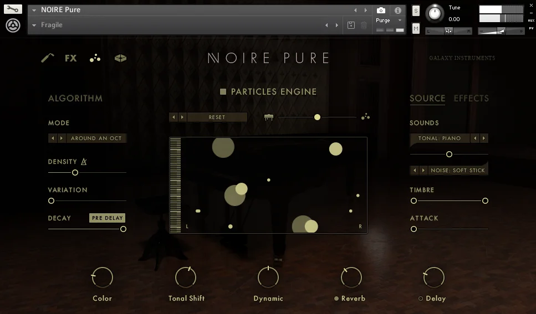The width and height of the screenshot is (536, 314).
Task: Open the TONAL: PIANO sound selector
Action: click(440, 138)
